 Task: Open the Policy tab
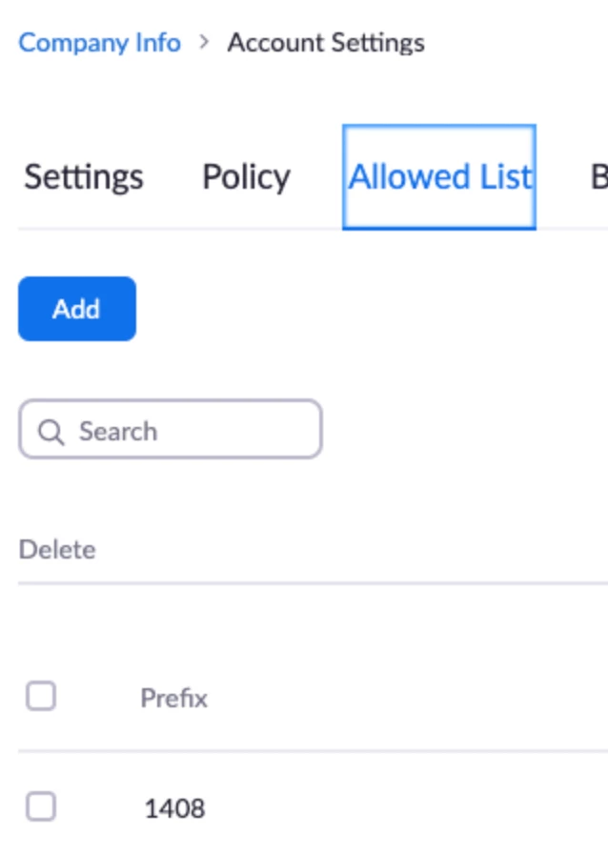tap(246, 177)
